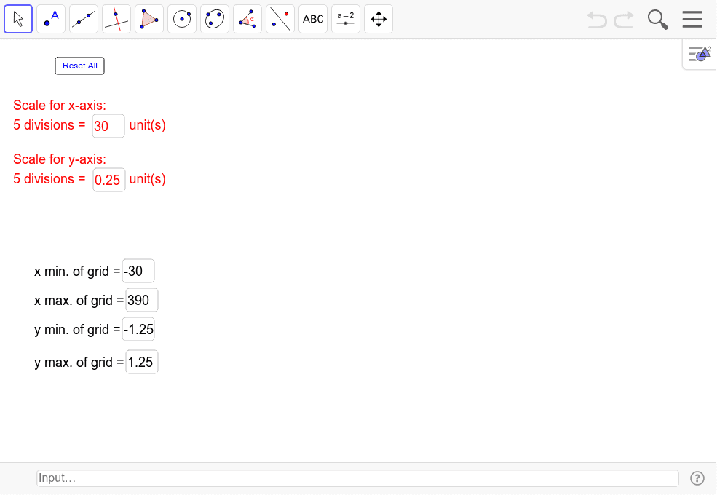Image resolution: width=717 pixels, height=495 pixels.
Task: Click the x min. of grid field
Action: coord(138,272)
